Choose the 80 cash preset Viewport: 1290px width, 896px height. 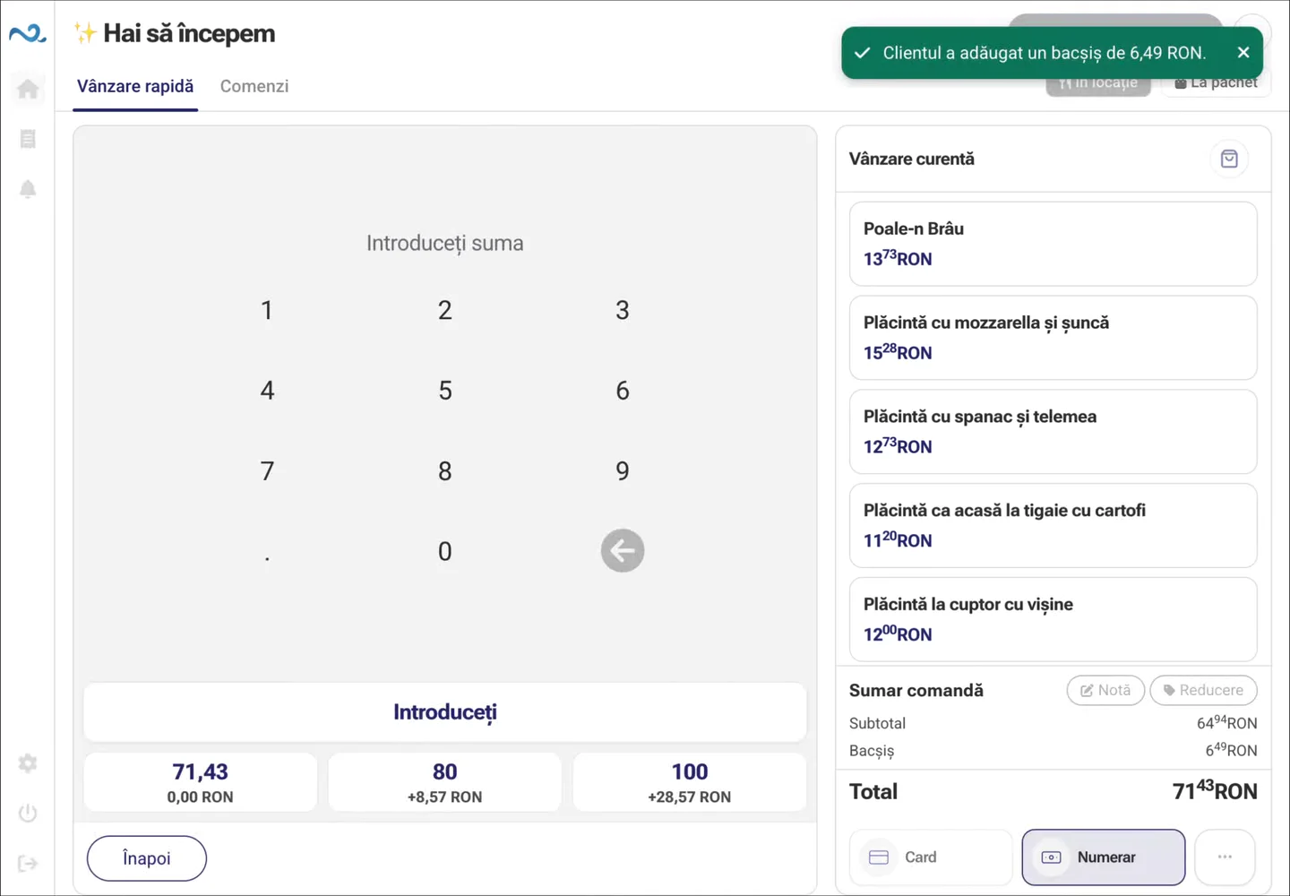click(445, 782)
